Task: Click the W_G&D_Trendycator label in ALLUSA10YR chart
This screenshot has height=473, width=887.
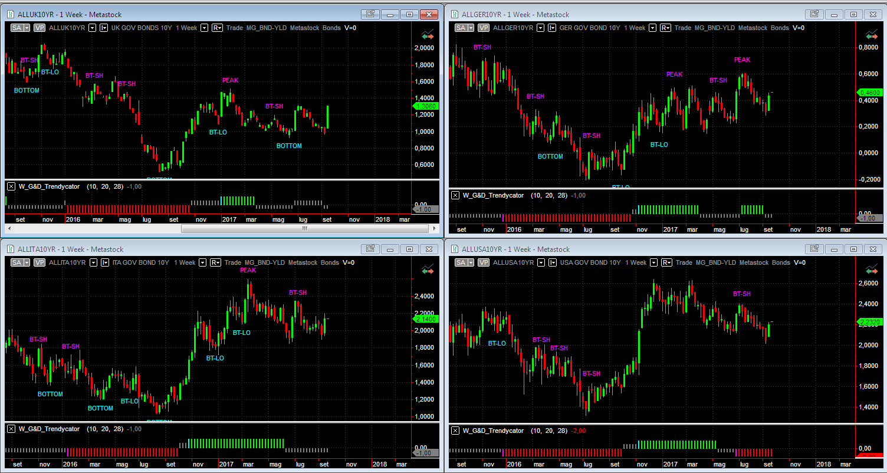Action: pos(494,431)
